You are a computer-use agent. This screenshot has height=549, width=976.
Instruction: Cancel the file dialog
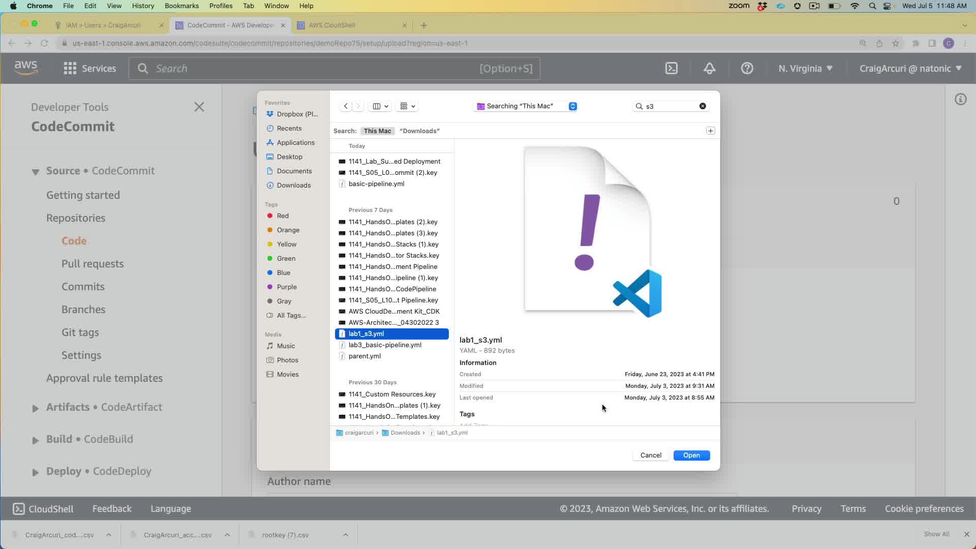(x=651, y=455)
